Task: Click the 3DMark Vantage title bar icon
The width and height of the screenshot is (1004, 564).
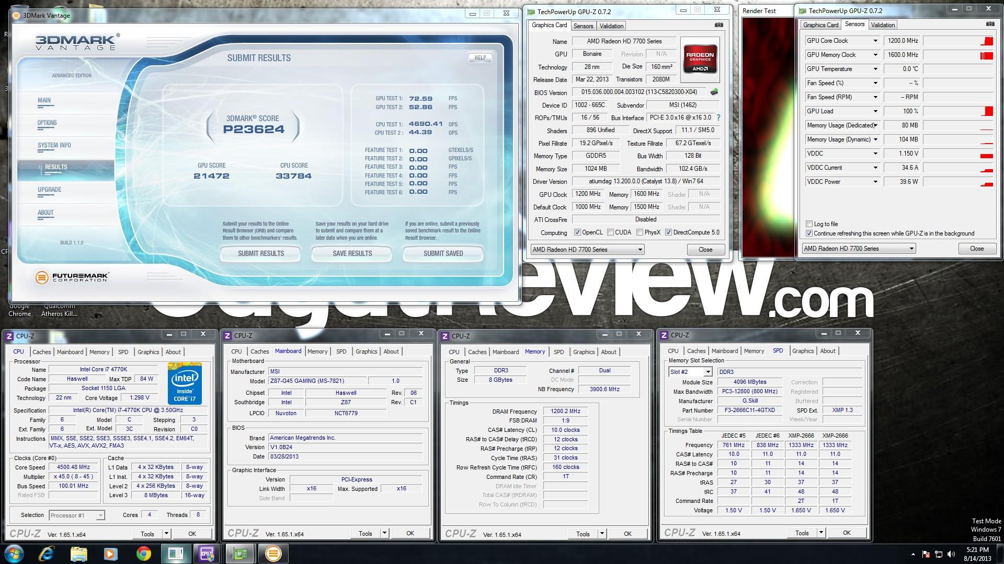Action: coord(16,15)
